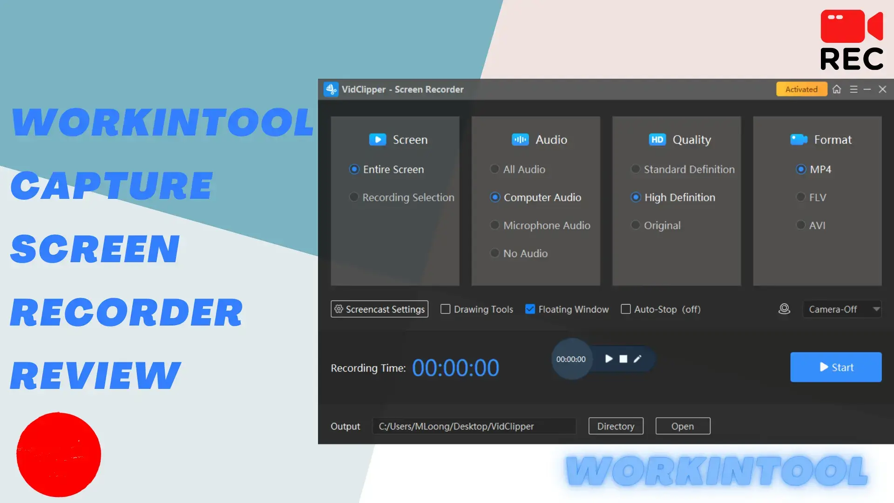Select High Definition quality option
This screenshot has width=894, height=503.
point(636,197)
